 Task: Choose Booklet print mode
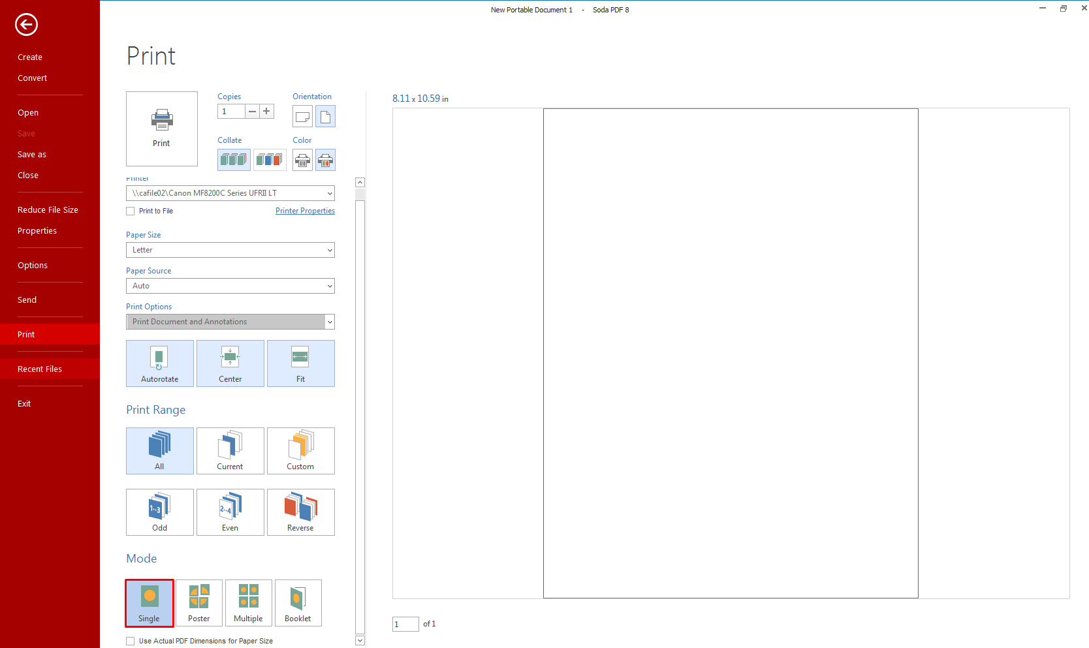[298, 603]
